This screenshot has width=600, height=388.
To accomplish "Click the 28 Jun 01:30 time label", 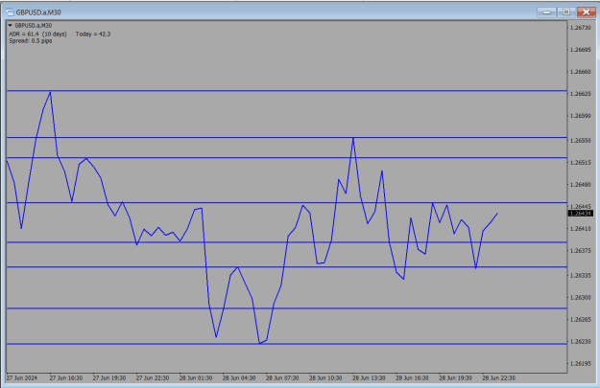I will [x=196, y=378].
